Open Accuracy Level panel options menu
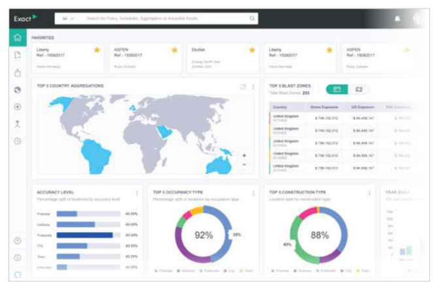The width and height of the screenshot is (443, 298). pyautogui.click(x=137, y=193)
